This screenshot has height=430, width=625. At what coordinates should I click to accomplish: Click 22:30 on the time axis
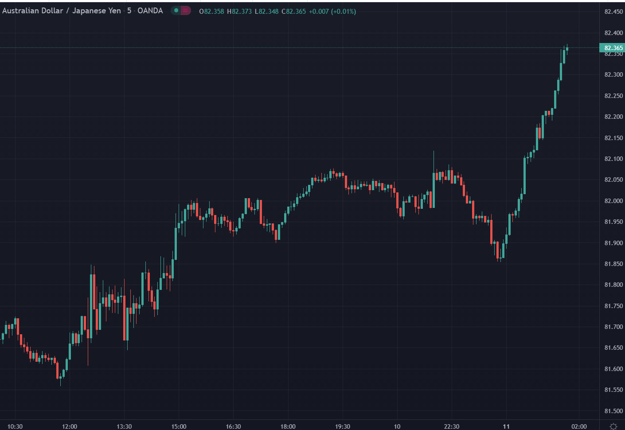point(452,426)
